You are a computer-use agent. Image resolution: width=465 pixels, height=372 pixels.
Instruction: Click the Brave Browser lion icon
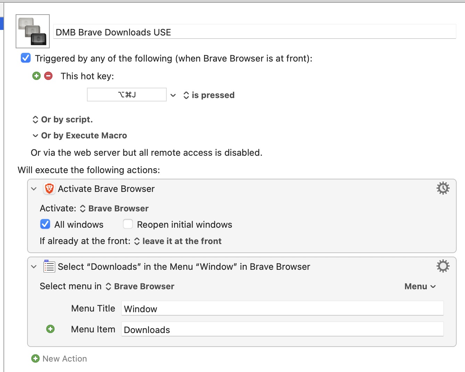(x=49, y=188)
